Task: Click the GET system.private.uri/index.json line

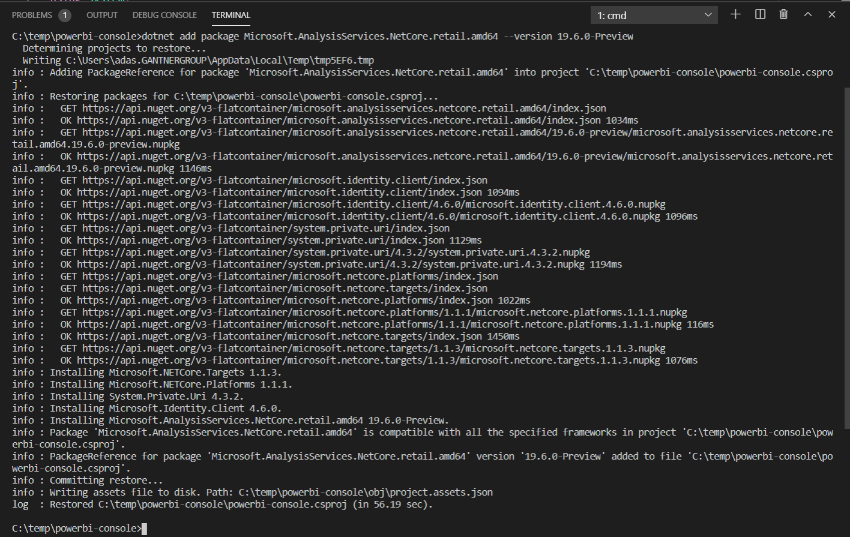Action: [x=231, y=229]
